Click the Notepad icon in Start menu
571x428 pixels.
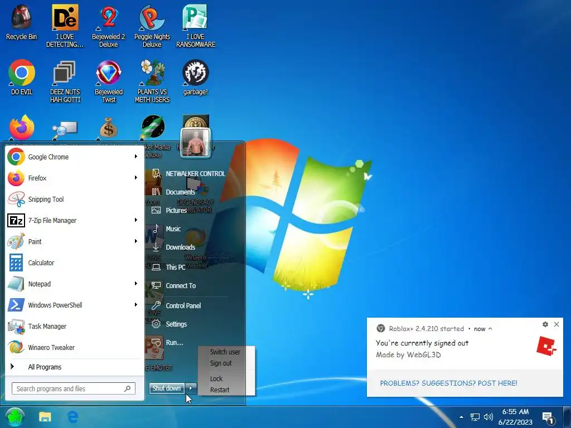coord(16,284)
